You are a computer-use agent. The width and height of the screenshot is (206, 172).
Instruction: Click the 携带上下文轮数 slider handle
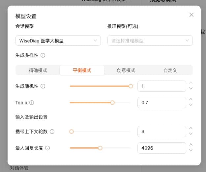[72, 132]
